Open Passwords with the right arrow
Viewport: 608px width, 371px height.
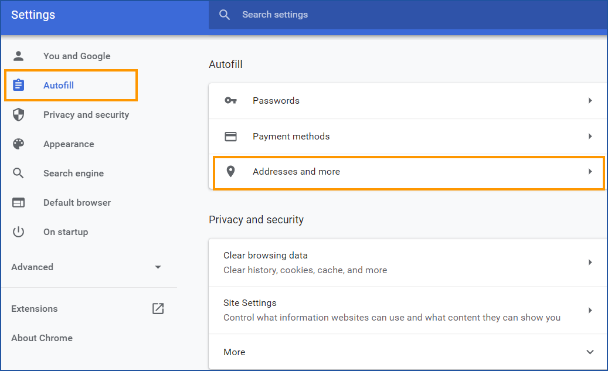tap(590, 100)
